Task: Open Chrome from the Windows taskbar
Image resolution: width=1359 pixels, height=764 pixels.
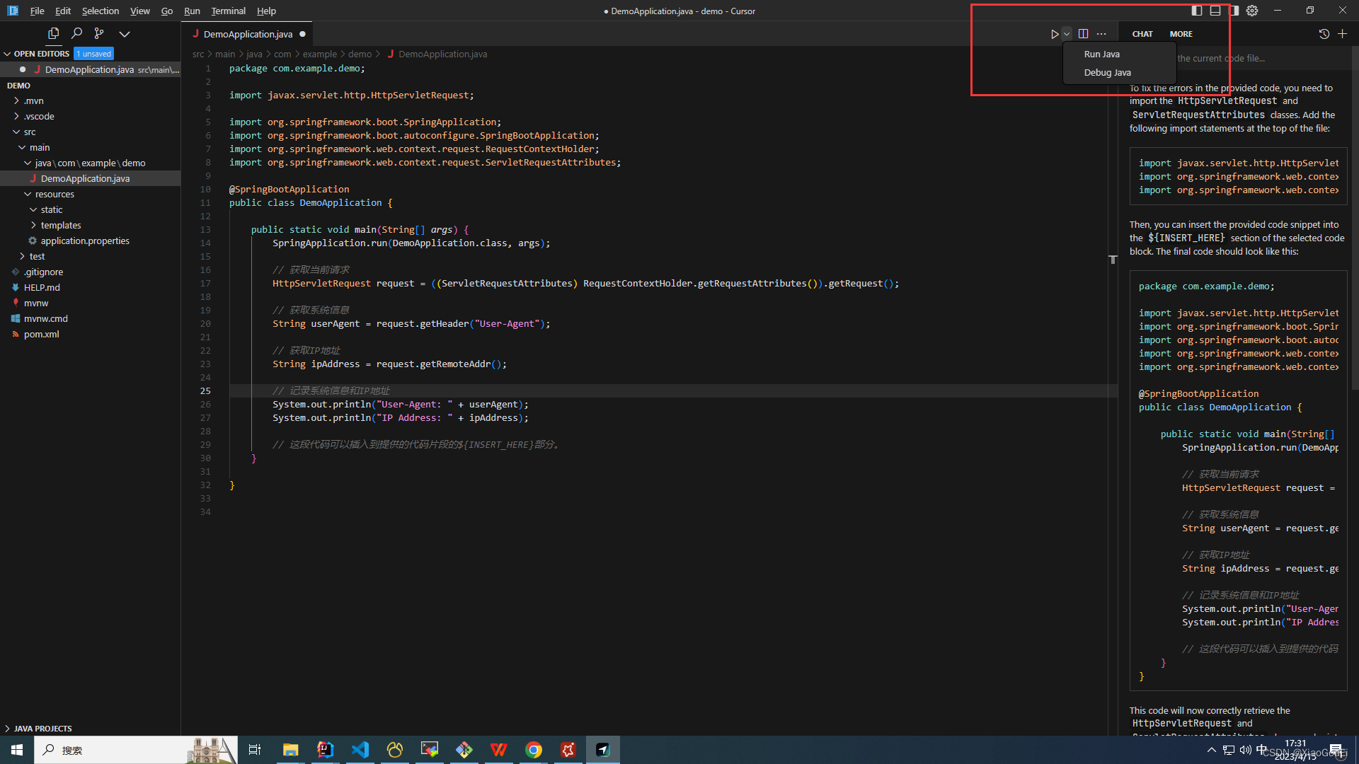Action: tap(534, 750)
